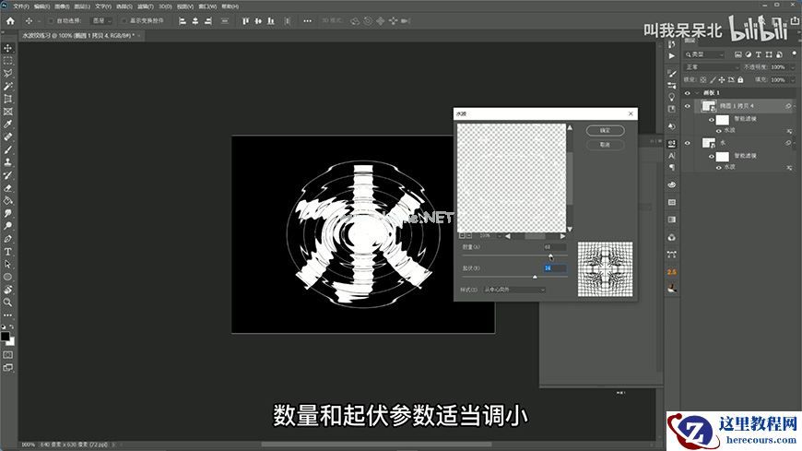Open the style dropdown in ripple dialog
Screen dimensions: 802x451
tap(514, 290)
